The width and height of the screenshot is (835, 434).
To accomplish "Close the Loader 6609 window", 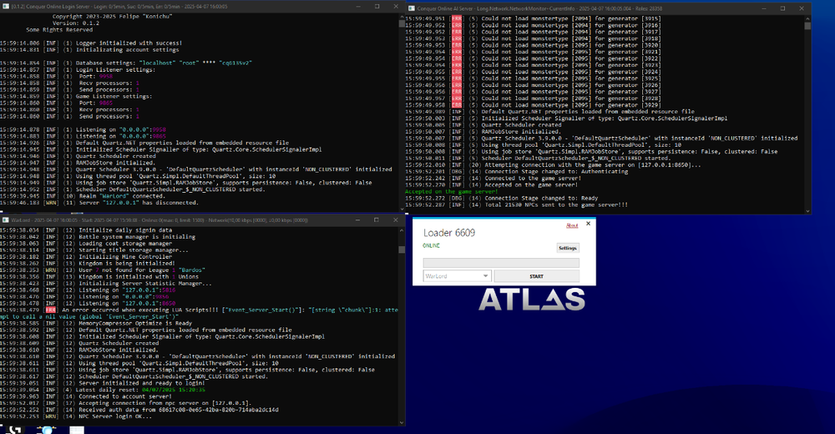I will click(588, 225).
